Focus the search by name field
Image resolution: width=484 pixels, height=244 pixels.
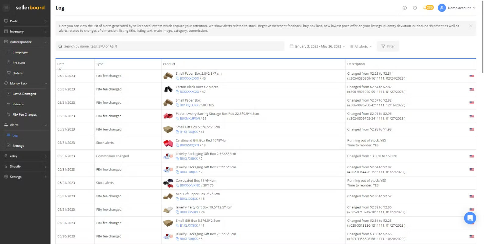(170, 46)
